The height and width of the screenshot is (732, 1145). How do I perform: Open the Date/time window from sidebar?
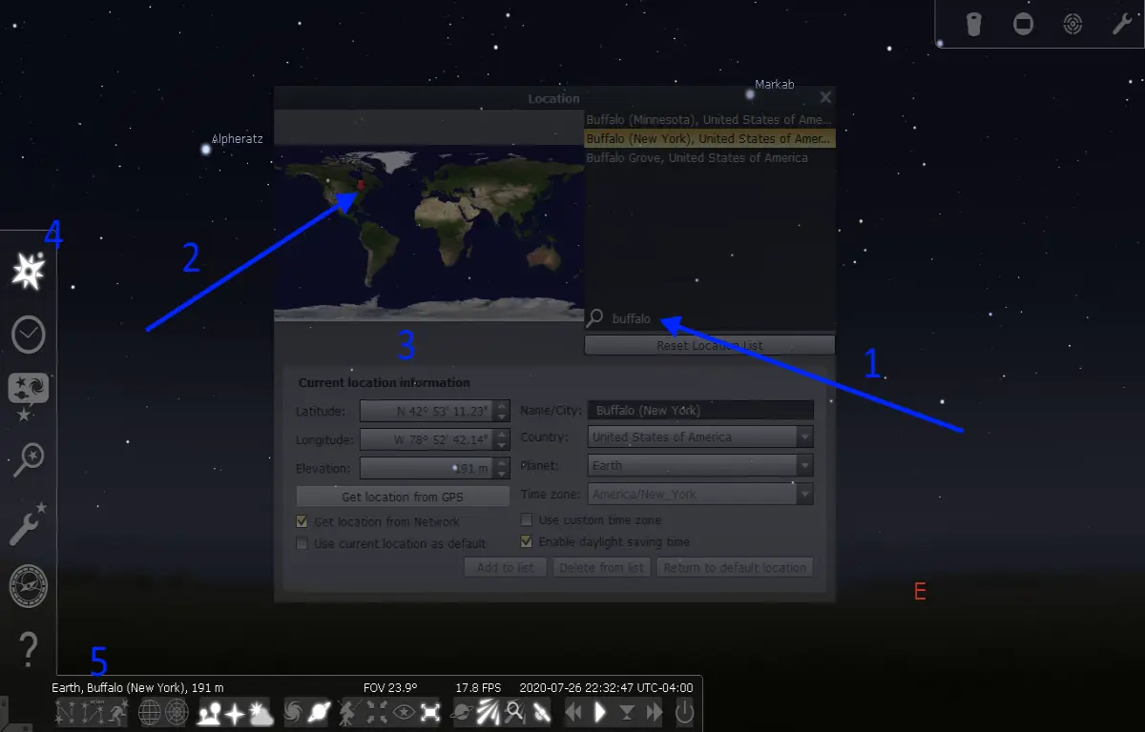click(x=29, y=335)
